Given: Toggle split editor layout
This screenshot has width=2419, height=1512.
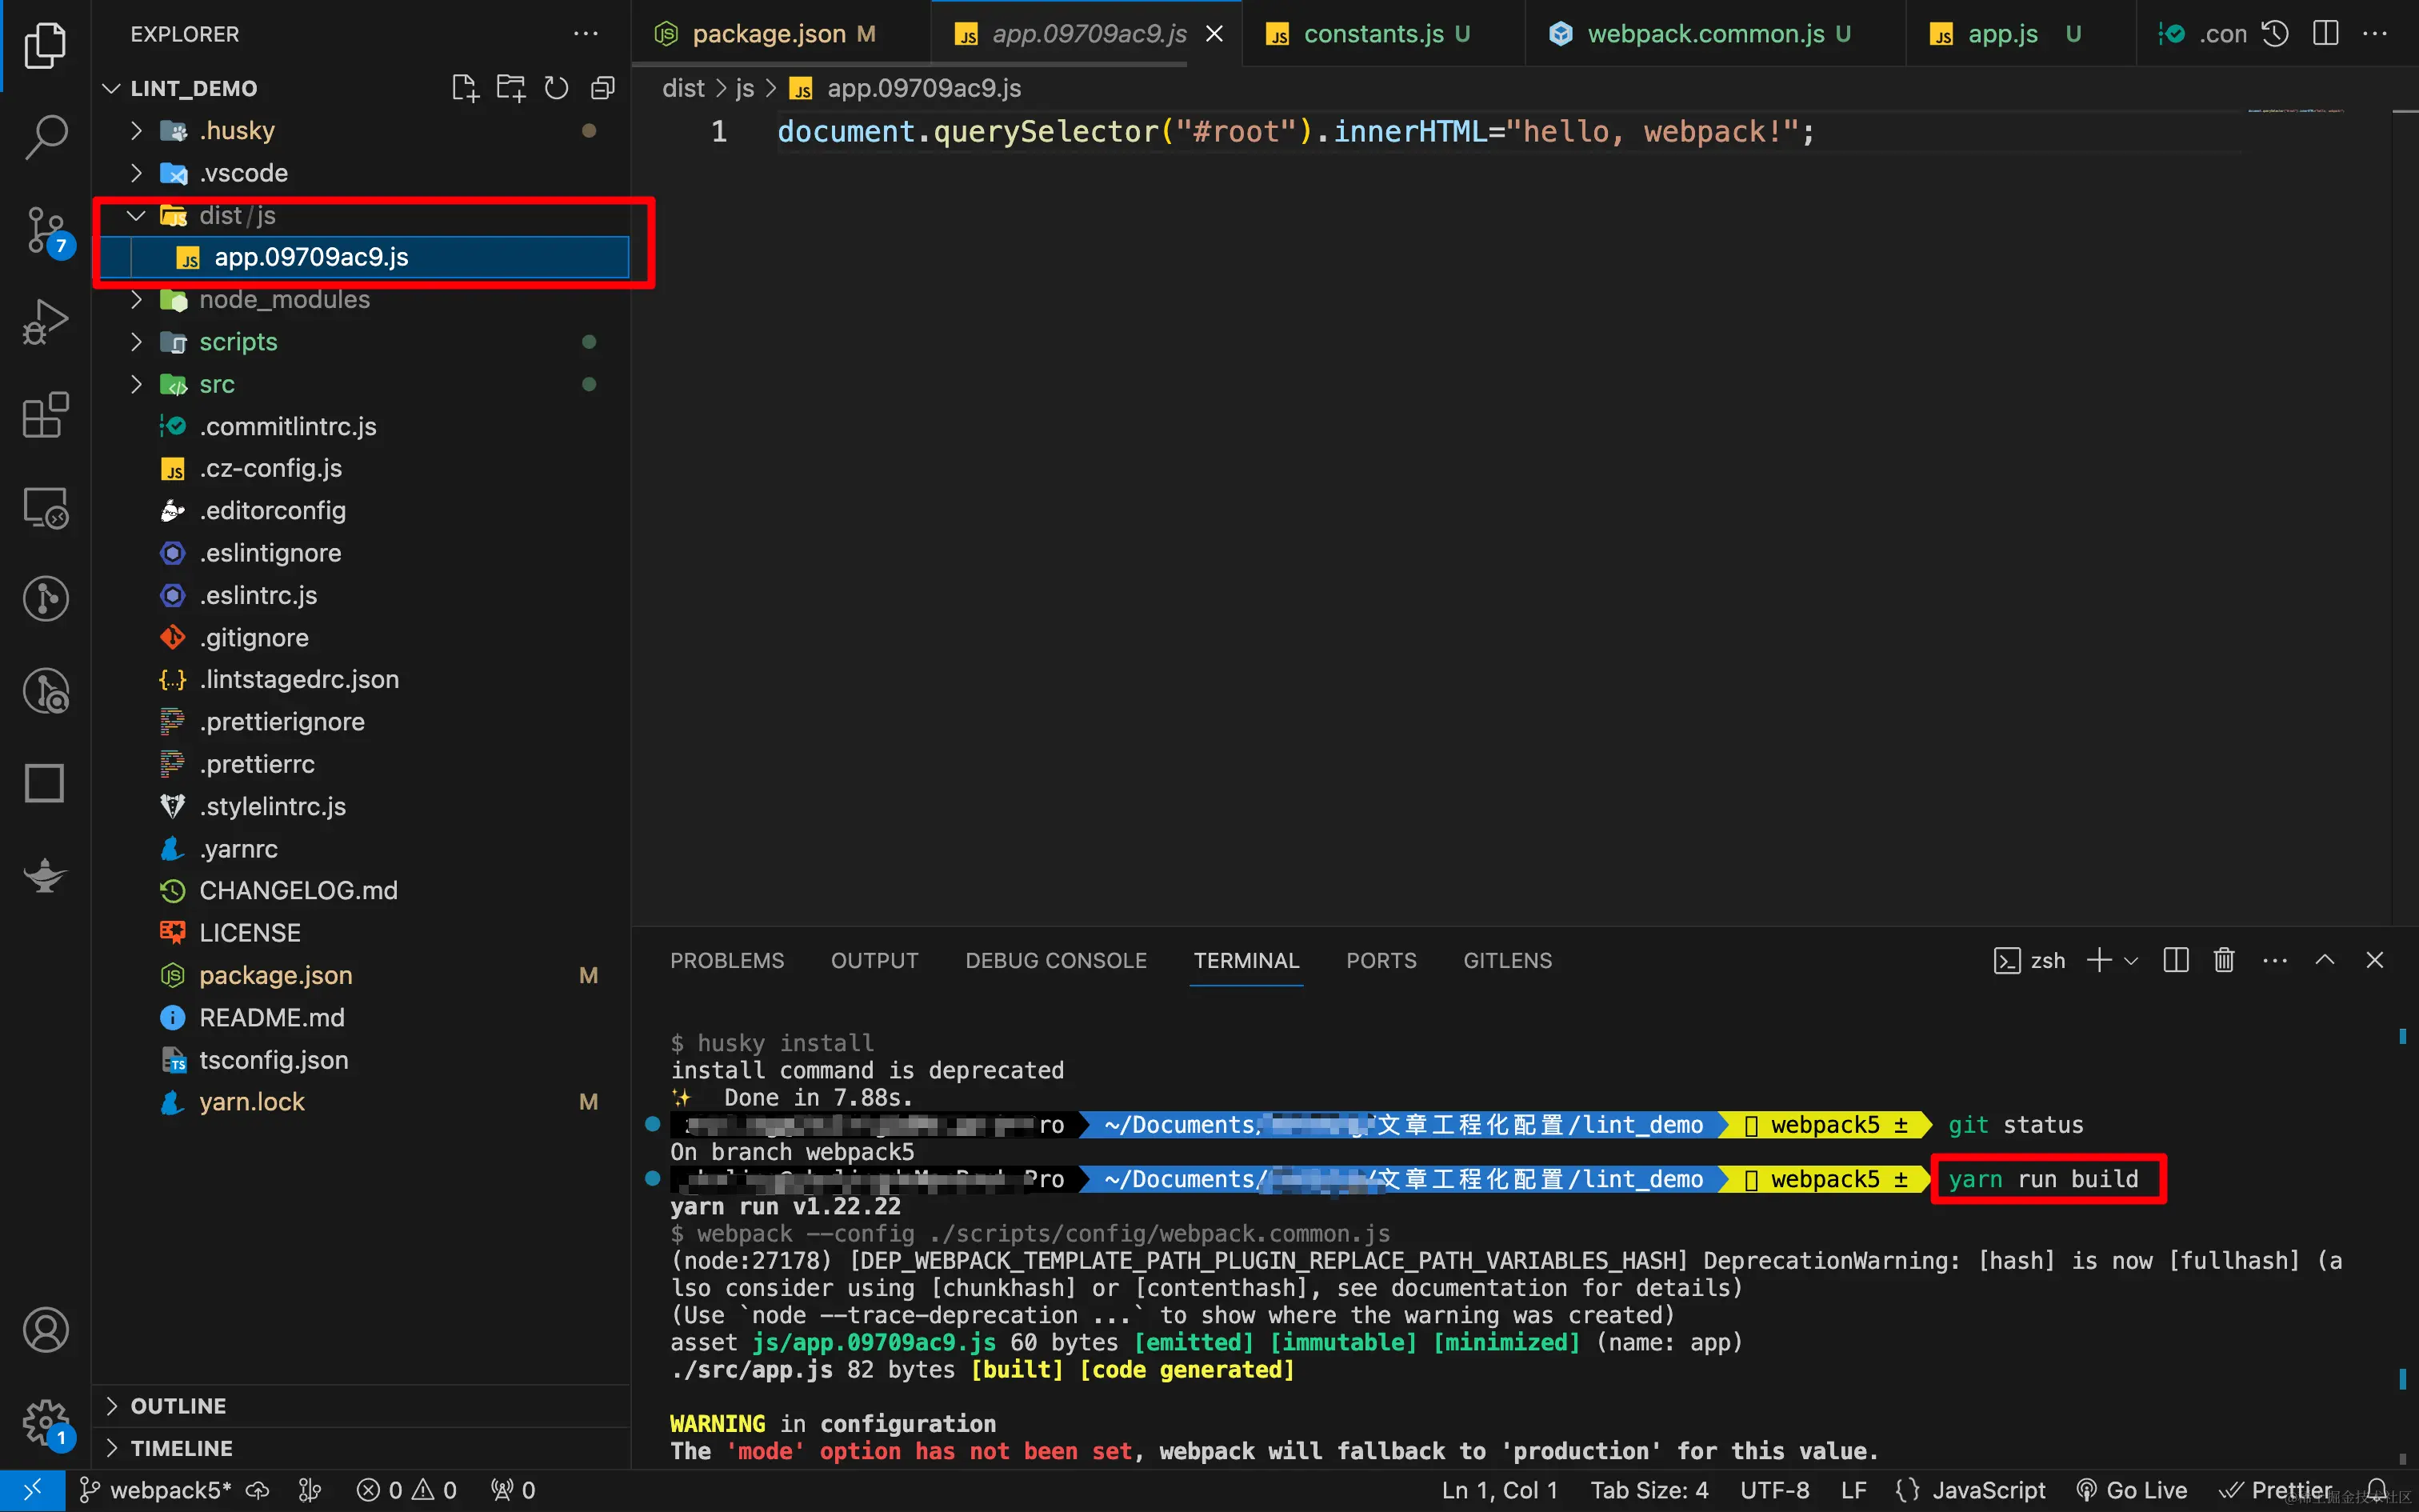Looking at the screenshot, I should tap(2325, 33).
